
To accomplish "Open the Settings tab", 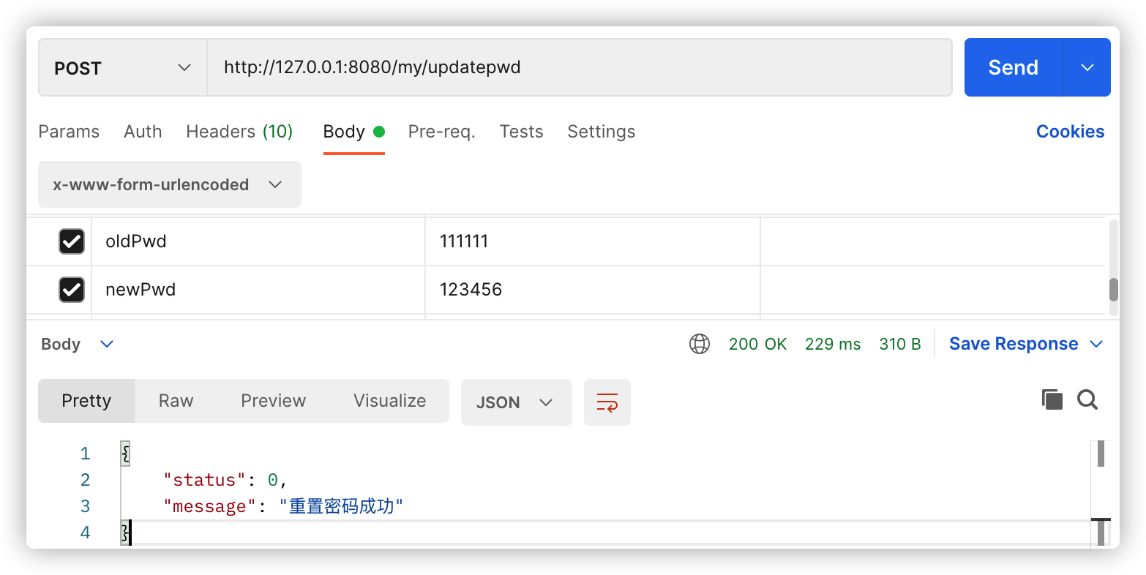I will click(x=602, y=132).
